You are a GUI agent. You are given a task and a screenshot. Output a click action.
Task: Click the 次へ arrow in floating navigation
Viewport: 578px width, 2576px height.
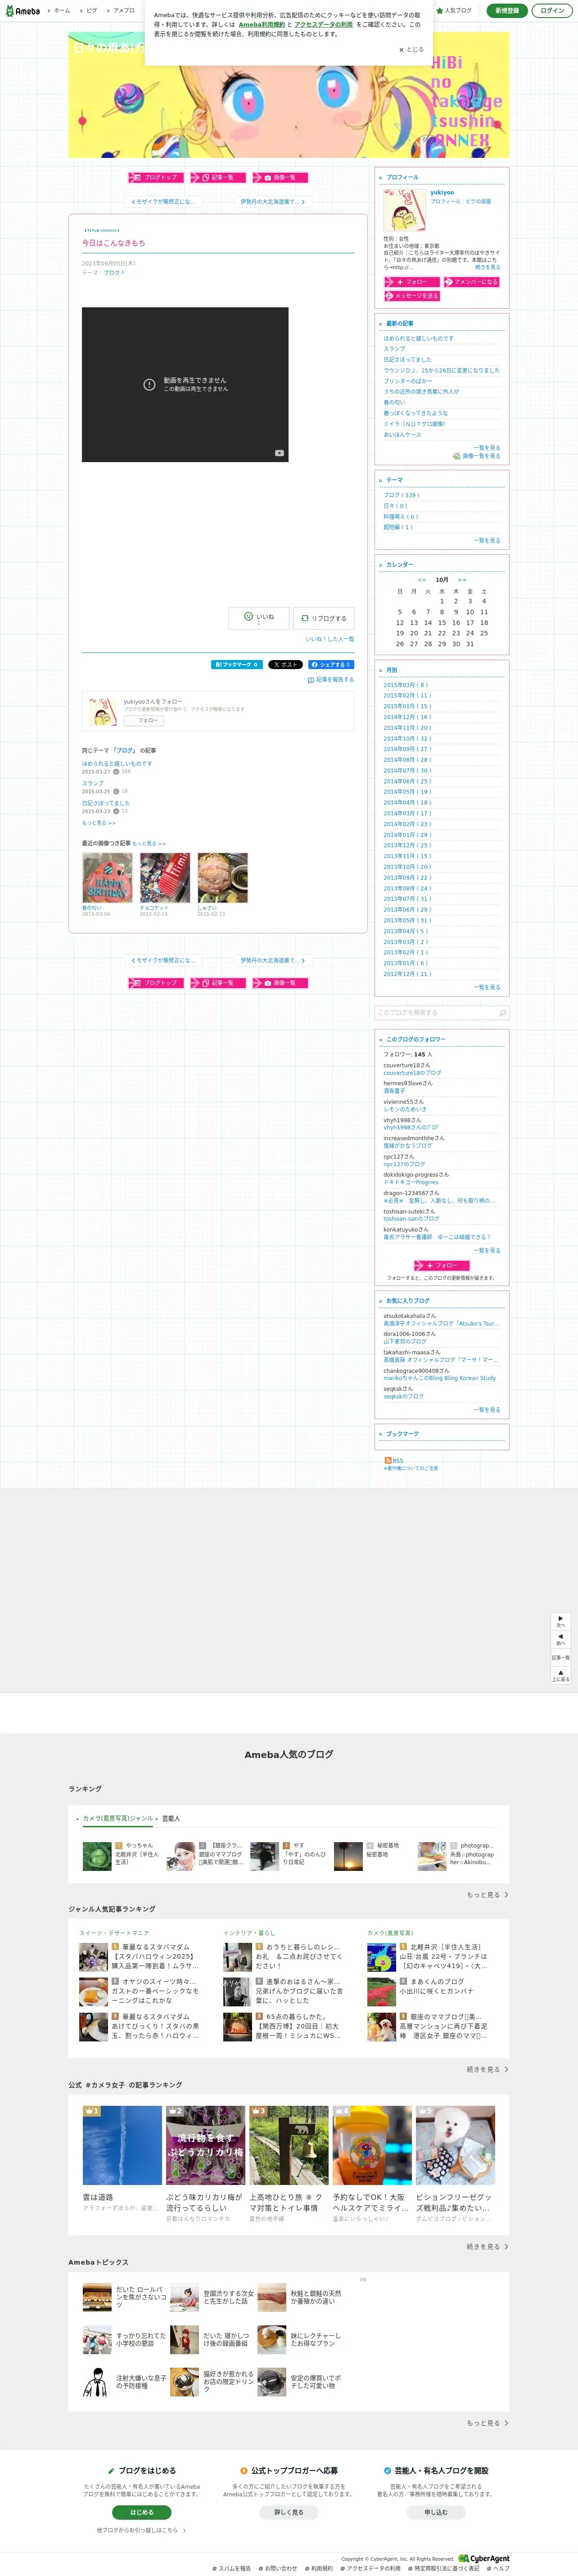[x=561, y=1621]
